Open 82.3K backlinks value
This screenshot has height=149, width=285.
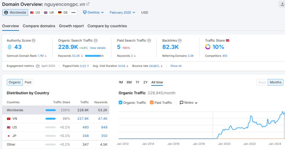click(171, 47)
